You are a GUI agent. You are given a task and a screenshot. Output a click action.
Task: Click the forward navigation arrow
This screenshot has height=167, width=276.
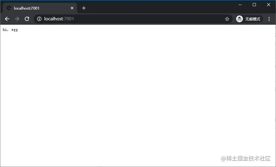pyautogui.click(x=17, y=19)
